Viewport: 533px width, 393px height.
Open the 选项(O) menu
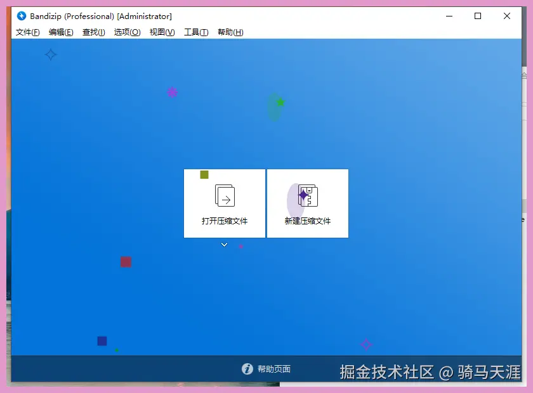point(127,32)
